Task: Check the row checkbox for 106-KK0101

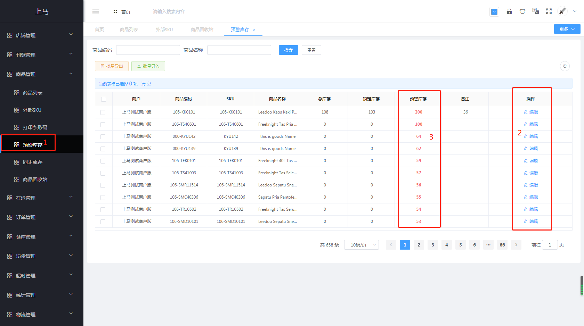Action: (103, 112)
